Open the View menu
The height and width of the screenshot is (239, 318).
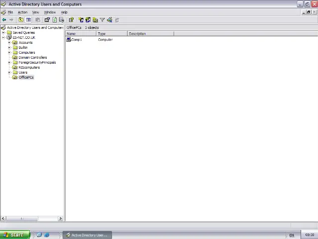click(x=35, y=12)
